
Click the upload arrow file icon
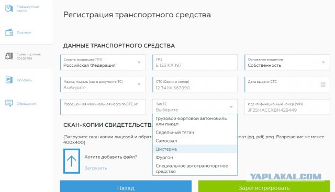[x=72, y=161]
